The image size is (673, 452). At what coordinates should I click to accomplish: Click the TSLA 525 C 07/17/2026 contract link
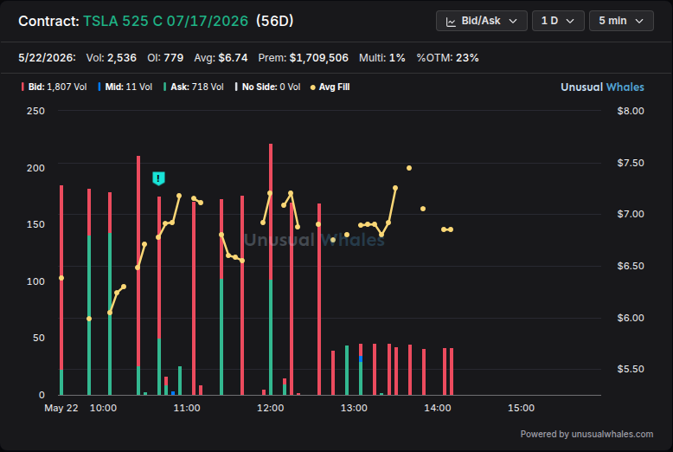point(166,21)
